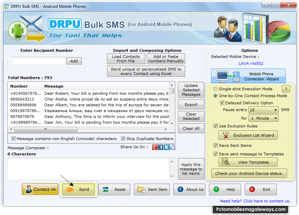
Task: Open 'Need help? Click here to contact us' link
Action: tap(255, 201)
